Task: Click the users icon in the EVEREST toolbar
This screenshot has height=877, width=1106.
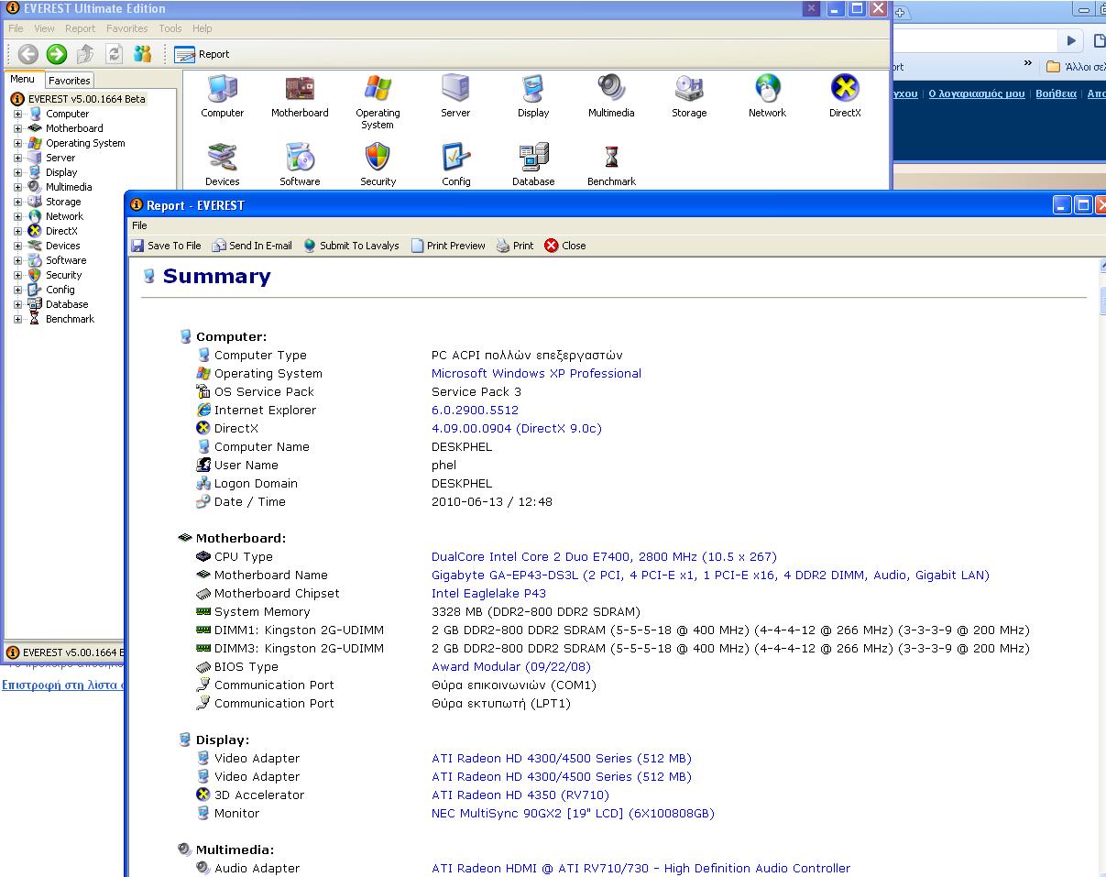Action: point(142,54)
